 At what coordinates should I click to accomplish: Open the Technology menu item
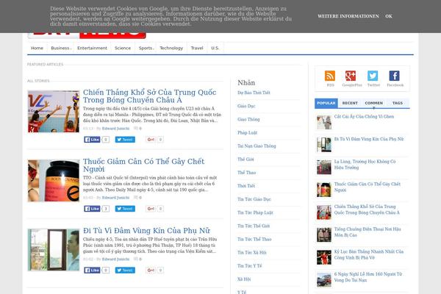tap(171, 48)
